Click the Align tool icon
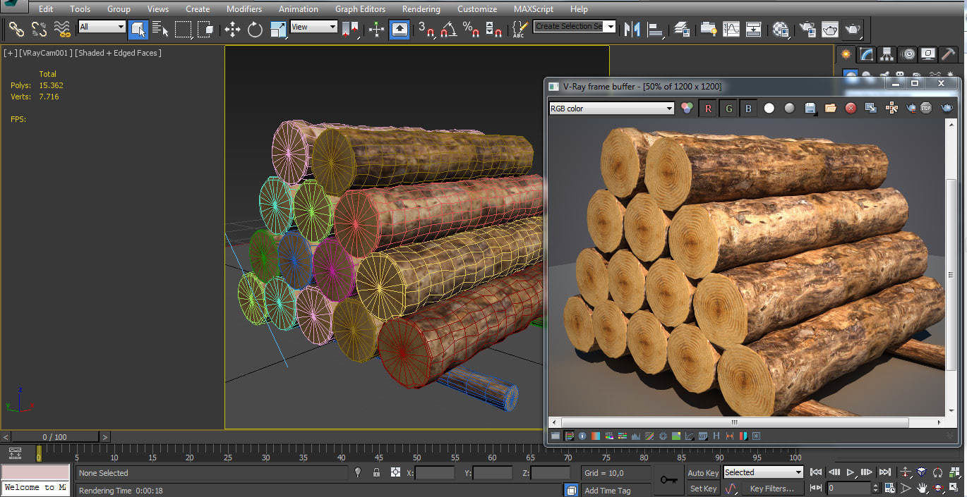This screenshot has height=497, width=967. pos(656,29)
